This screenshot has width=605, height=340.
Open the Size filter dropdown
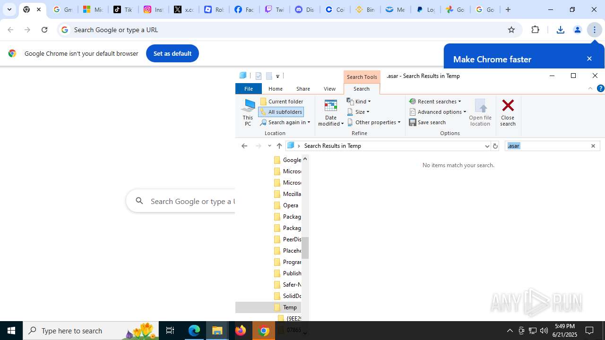tap(358, 112)
